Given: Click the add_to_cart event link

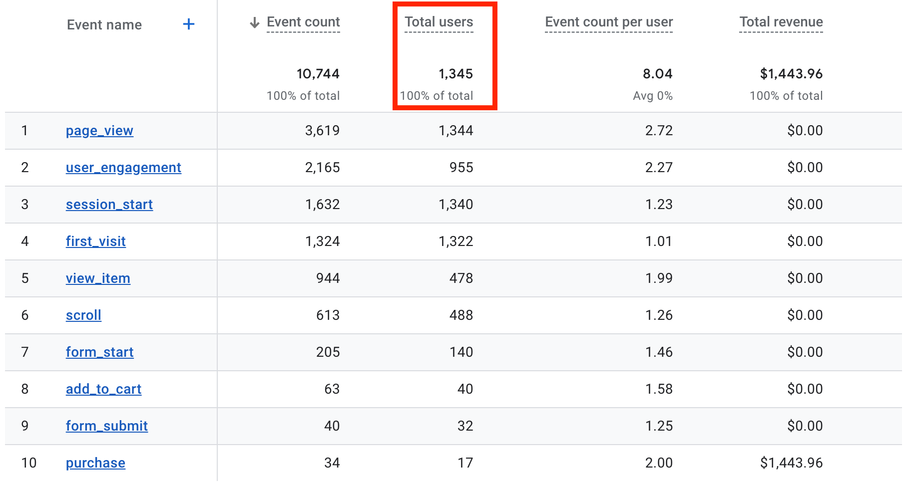Looking at the screenshot, I should point(103,389).
